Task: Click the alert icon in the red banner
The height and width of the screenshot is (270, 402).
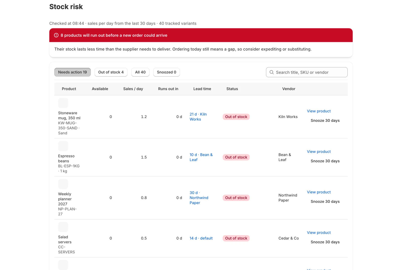Action: click(56, 35)
